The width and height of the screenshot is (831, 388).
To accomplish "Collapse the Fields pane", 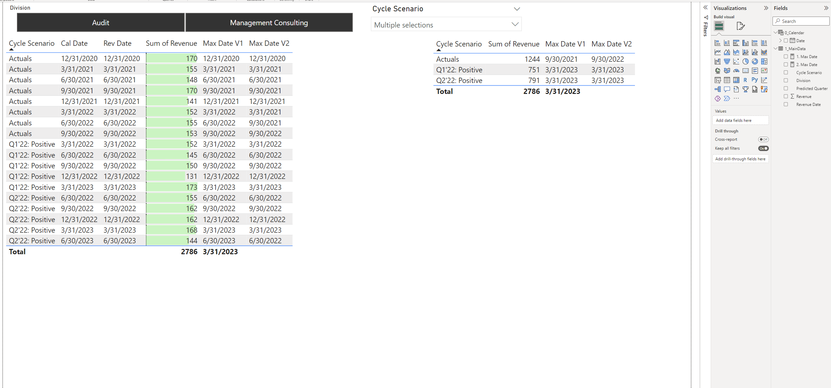I will point(826,8).
